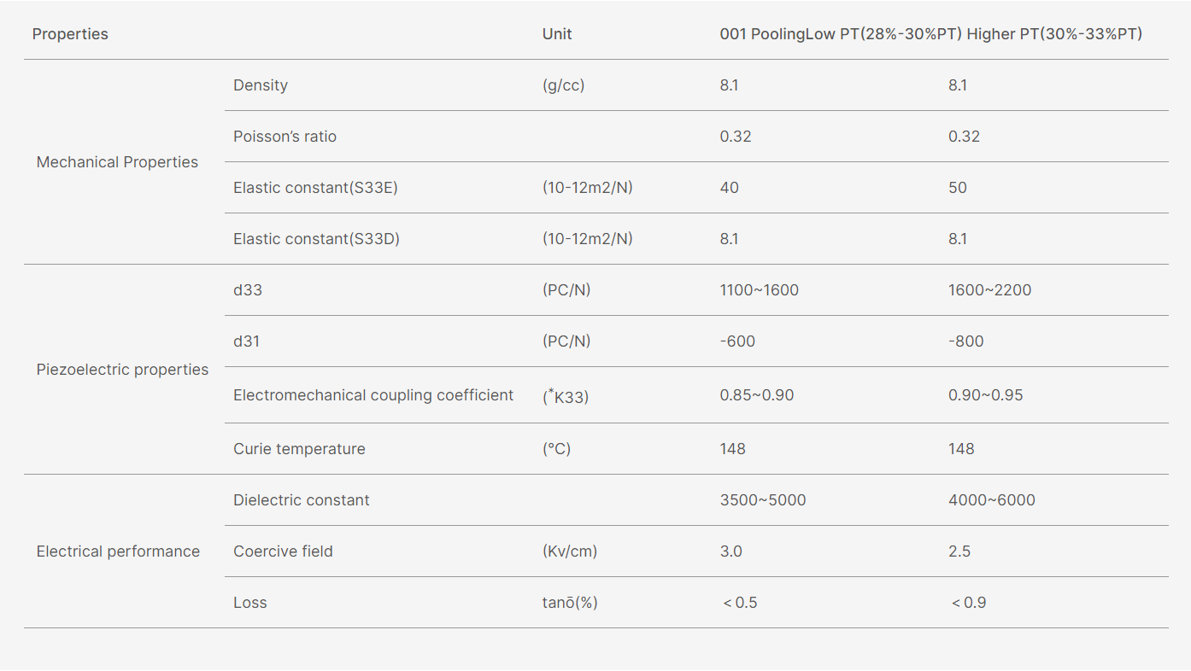1191x671 pixels.
Task: Select the Elastic constant(S33E) label
Action: pos(315,188)
